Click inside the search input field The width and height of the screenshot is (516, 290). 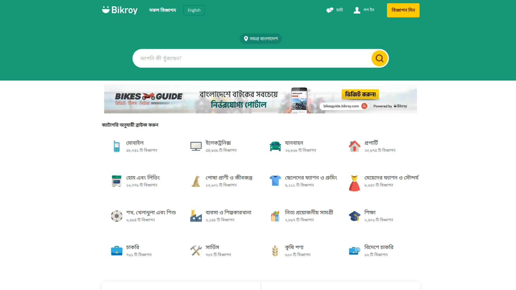tap(242, 58)
